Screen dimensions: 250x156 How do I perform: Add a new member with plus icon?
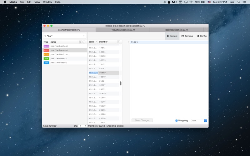click(x=118, y=42)
